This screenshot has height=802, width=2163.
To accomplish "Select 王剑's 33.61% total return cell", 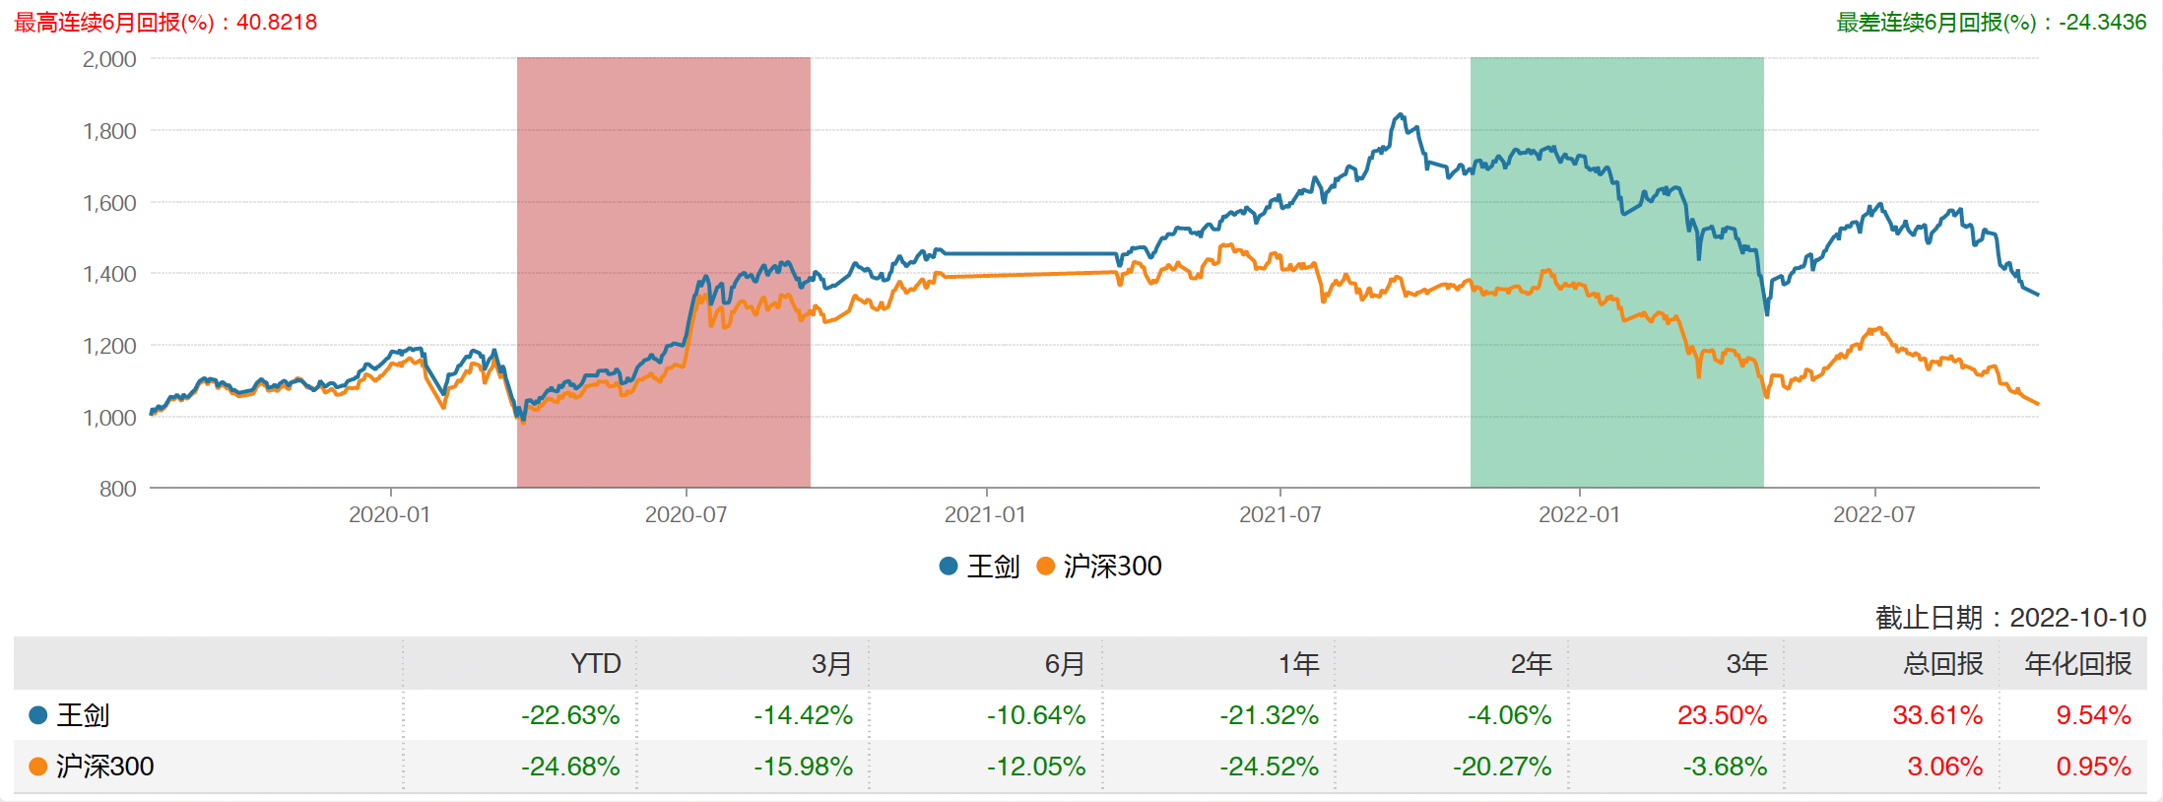I will pyautogui.click(x=1936, y=715).
